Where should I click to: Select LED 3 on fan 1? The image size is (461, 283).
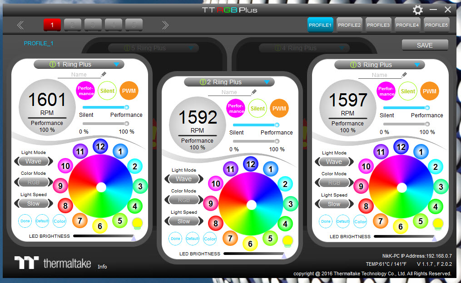140,186
